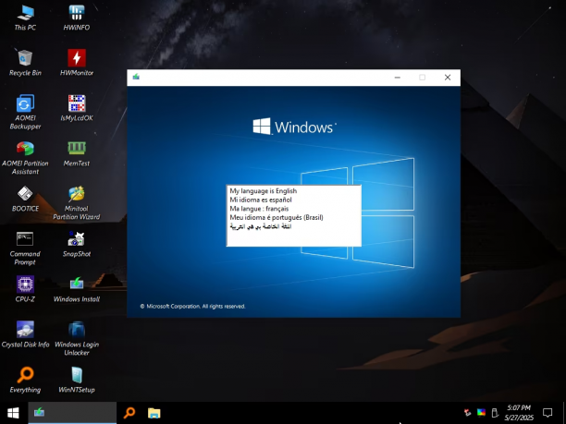Select the SnapShot desktop icon
Image resolution: width=566 pixels, height=424 pixels.
(x=77, y=245)
